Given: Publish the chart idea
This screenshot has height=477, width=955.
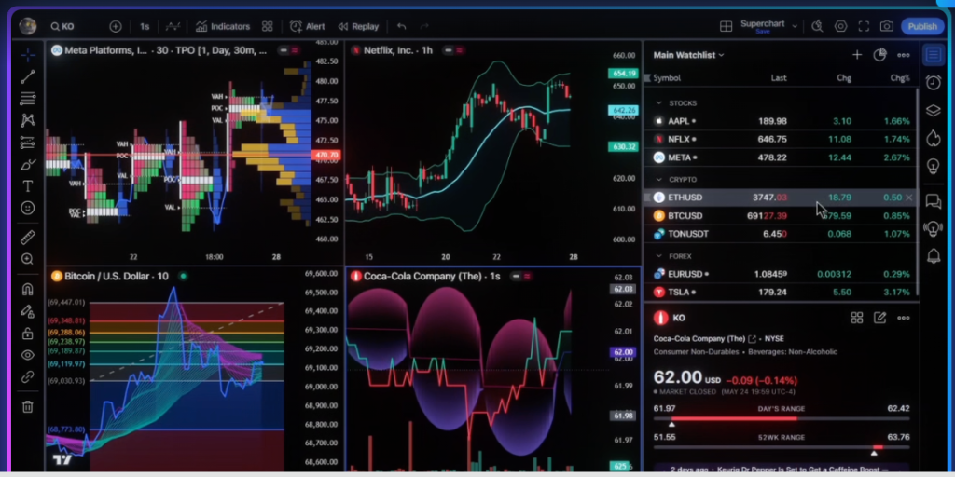Looking at the screenshot, I should tap(922, 26).
